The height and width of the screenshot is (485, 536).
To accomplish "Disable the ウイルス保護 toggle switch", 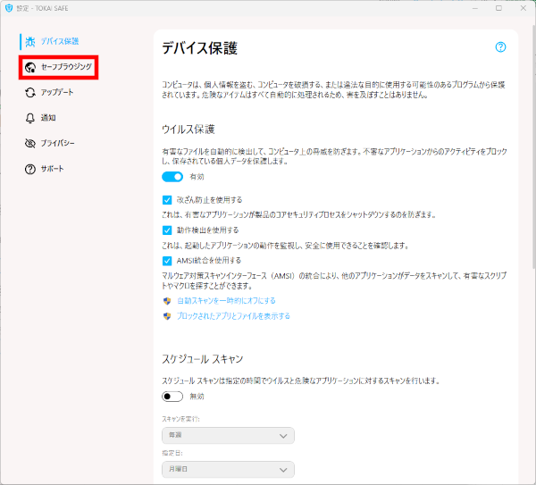I will (x=172, y=177).
